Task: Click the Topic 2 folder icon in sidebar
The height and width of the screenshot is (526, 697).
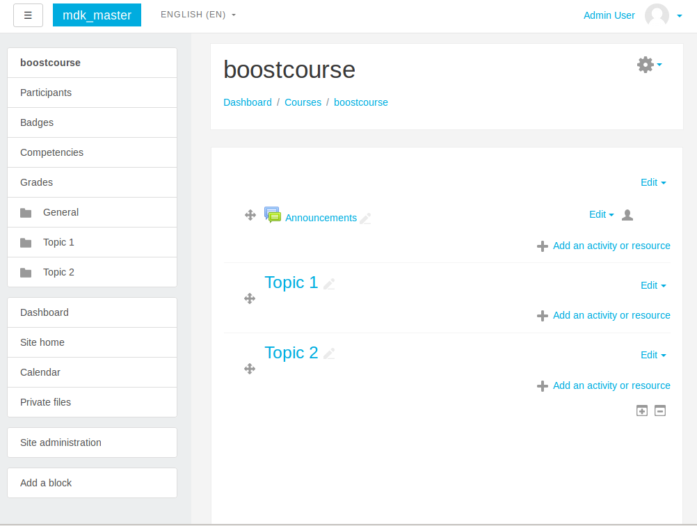Action: tap(26, 273)
